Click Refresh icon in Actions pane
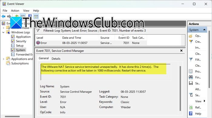 (191, 107)
